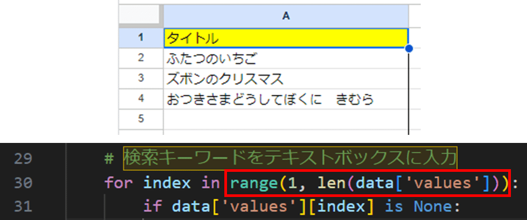The height and width of the screenshot is (220, 527).
Task: Click comment 検索キーワードをテキストボックスに入力
Action: [x=290, y=158]
